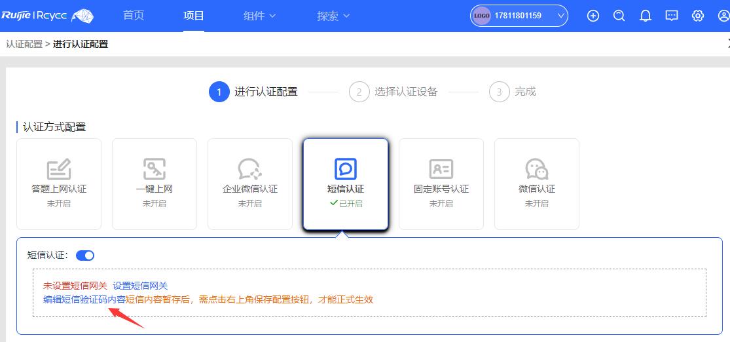Select the 一键上网 authentication card
Image resolution: width=730 pixels, height=342 pixels.
coord(155,183)
